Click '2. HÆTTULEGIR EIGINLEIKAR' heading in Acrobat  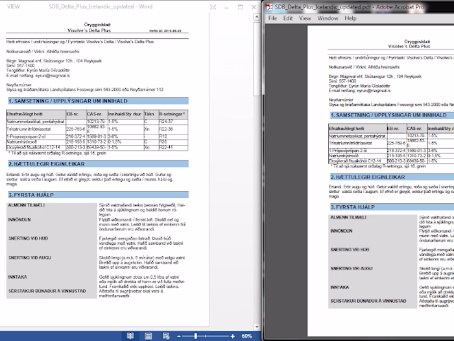[x=368, y=177]
